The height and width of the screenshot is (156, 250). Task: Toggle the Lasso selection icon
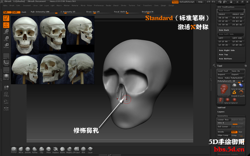[6, 102]
